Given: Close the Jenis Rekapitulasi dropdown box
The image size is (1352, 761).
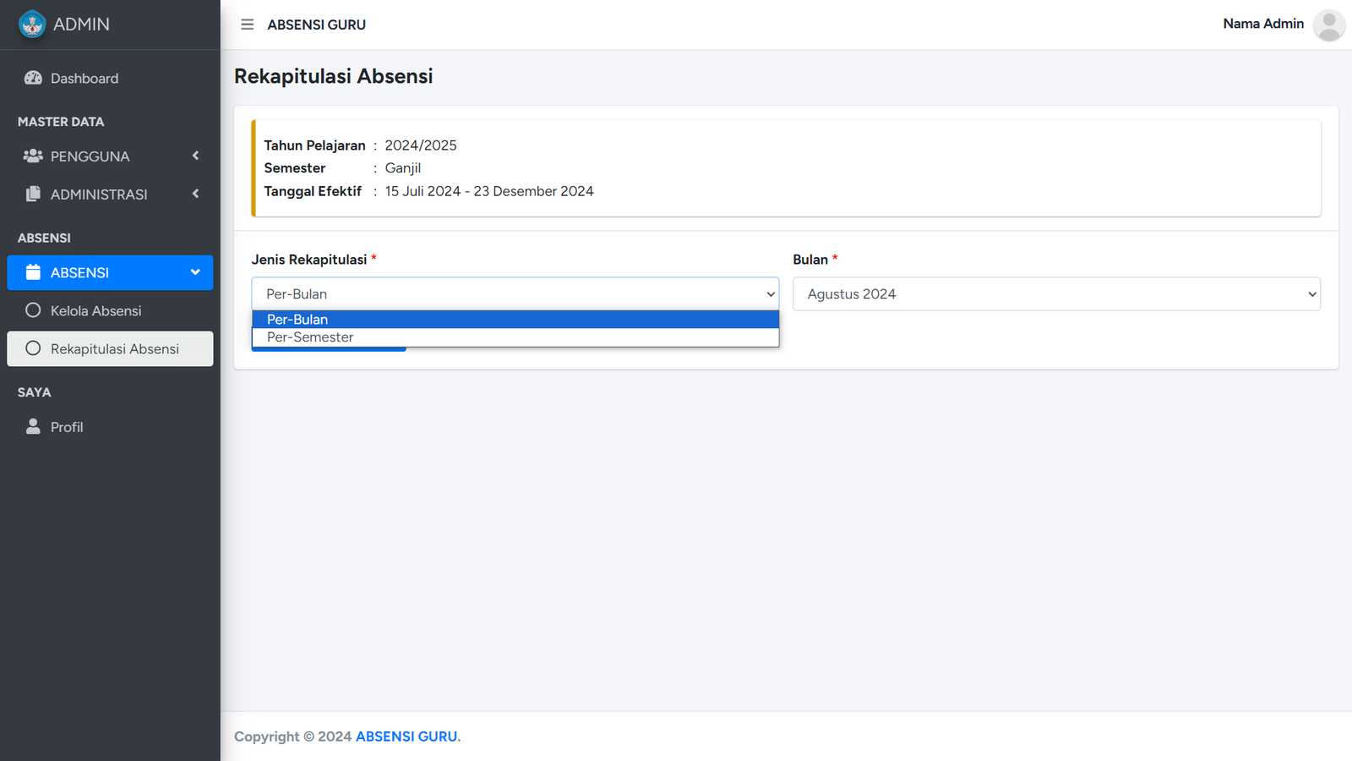Looking at the screenshot, I should [x=515, y=294].
